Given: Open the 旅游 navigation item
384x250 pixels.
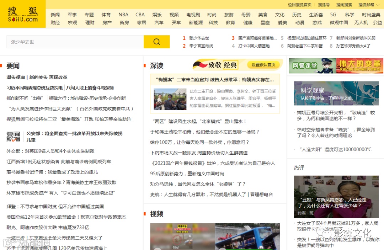Looking at the screenshot, I should tap(229, 15).
